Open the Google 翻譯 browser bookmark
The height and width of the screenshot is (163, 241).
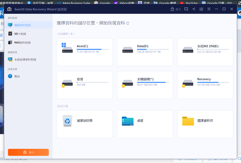[x=165, y=3]
